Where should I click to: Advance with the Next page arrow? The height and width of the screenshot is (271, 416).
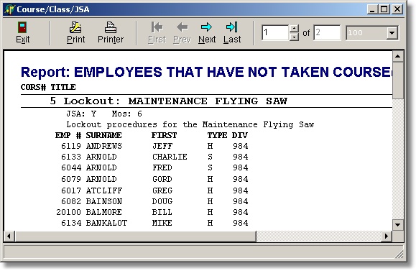coord(207,27)
